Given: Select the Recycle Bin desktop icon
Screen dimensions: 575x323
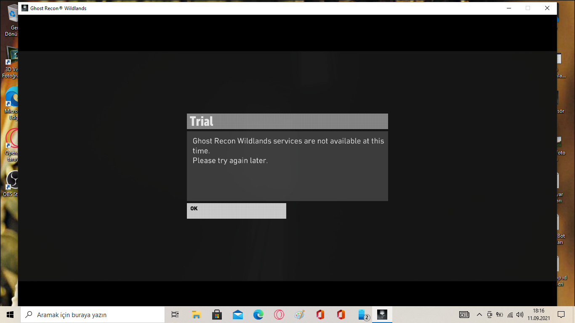Looking at the screenshot, I should tap(11, 20).
